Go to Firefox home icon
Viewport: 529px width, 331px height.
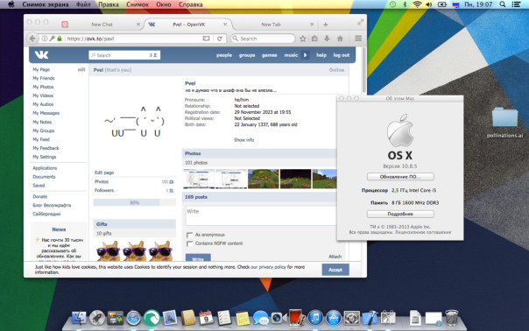[340, 39]
